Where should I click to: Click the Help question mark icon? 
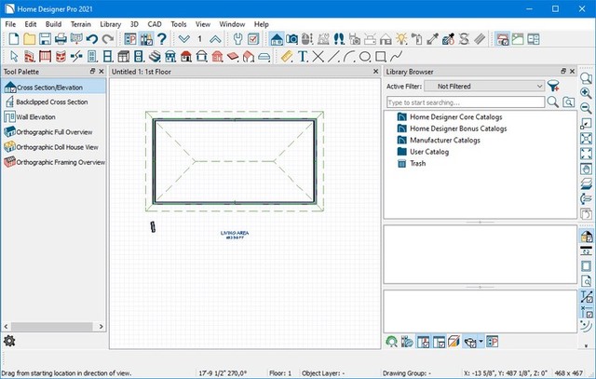[161, 39]
